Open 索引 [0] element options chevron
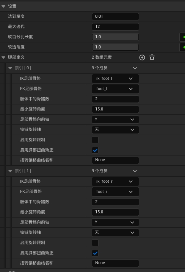Screen dimensions: 185x272 pyautogui.click(x=135, y=68)
